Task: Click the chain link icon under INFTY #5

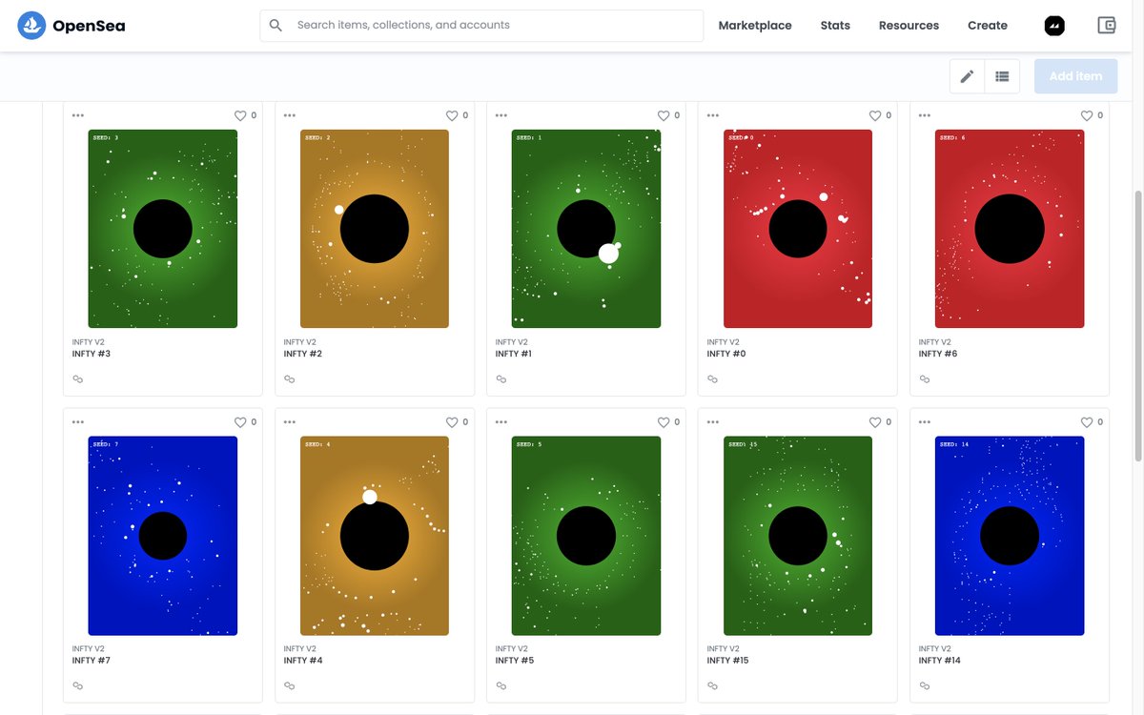Action: pos(501,685)
